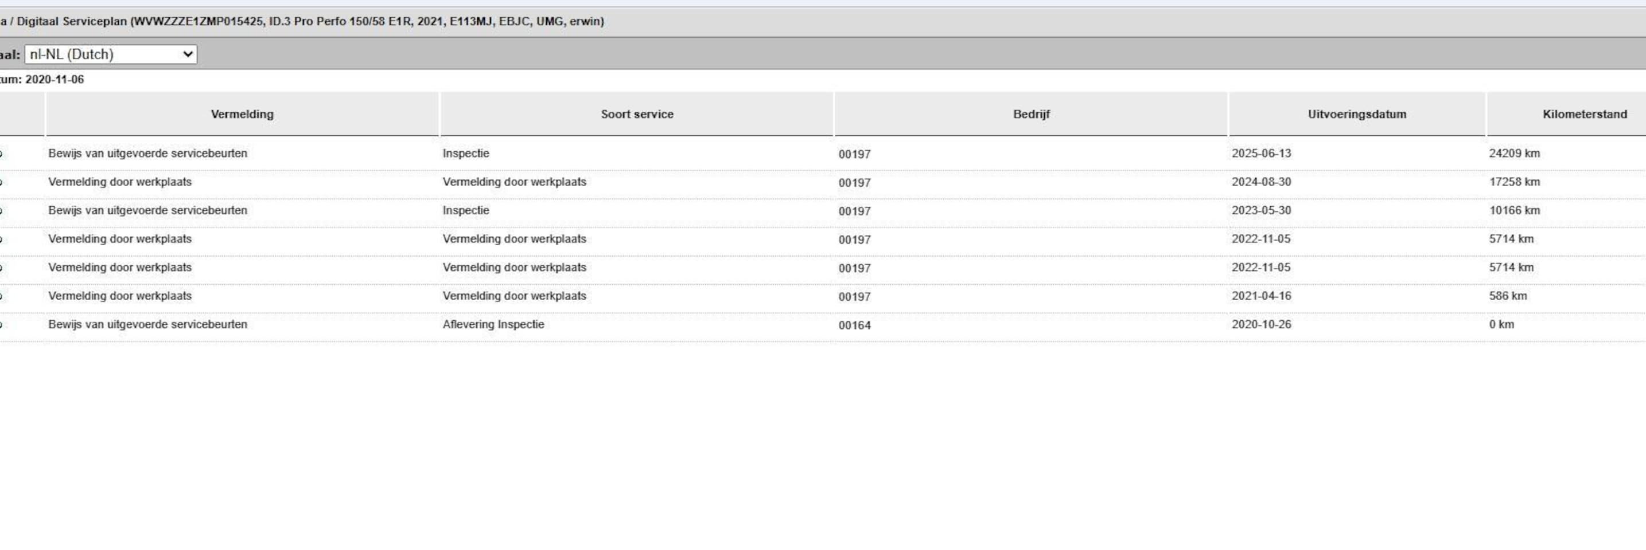Click the 2025-06-13 execution date cell
The height and width of the screenshot is (550, 1646).
[x=1260, y=154]
